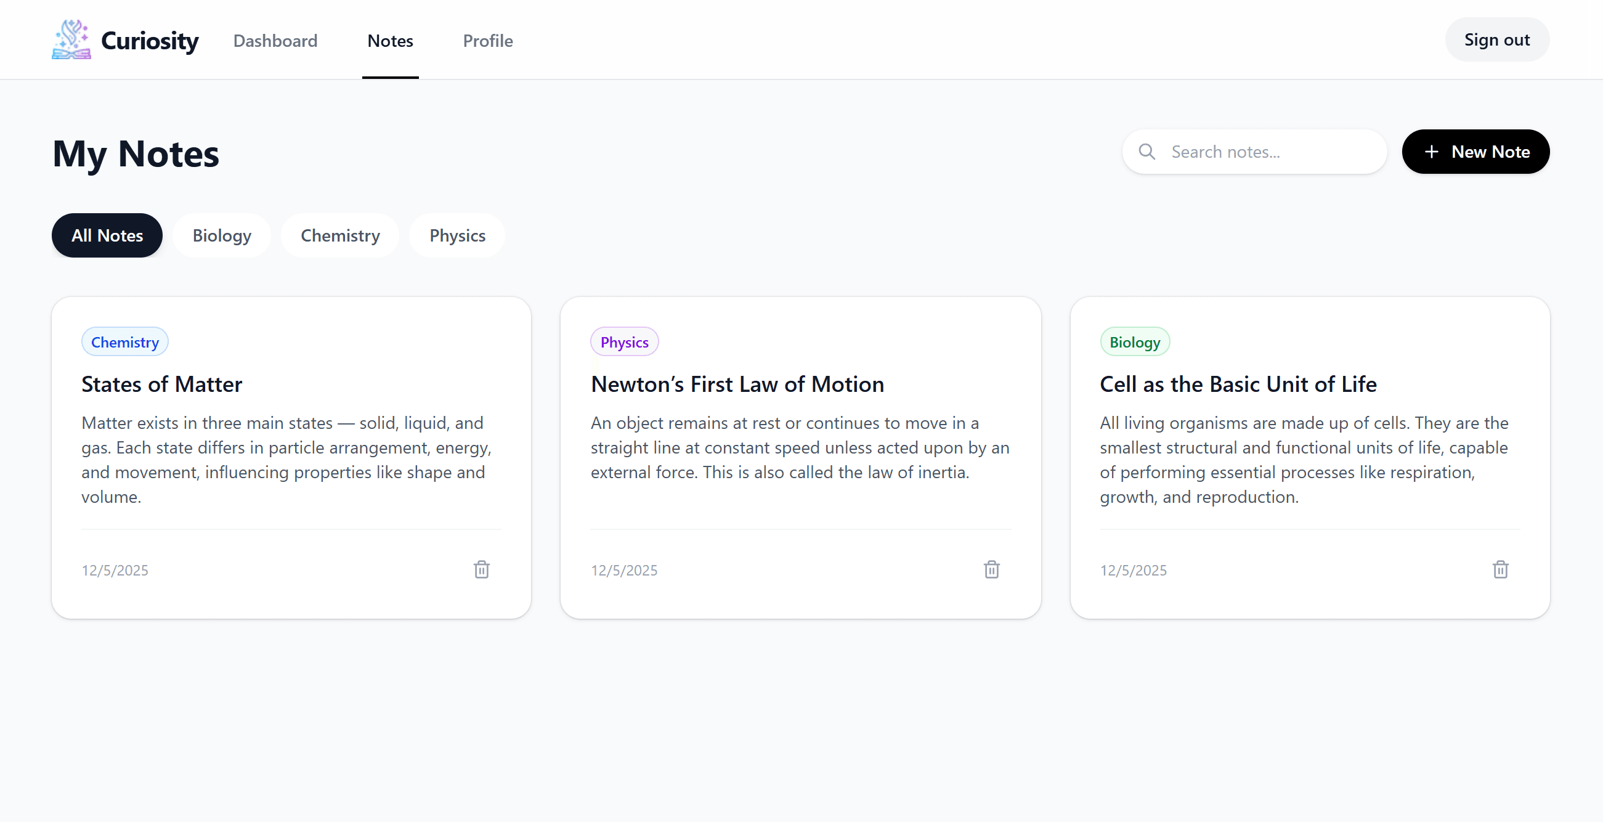This screenshot has width=1603, height=822.
Task: Click the Curiosity logo icon
Action: coord(71,40)
